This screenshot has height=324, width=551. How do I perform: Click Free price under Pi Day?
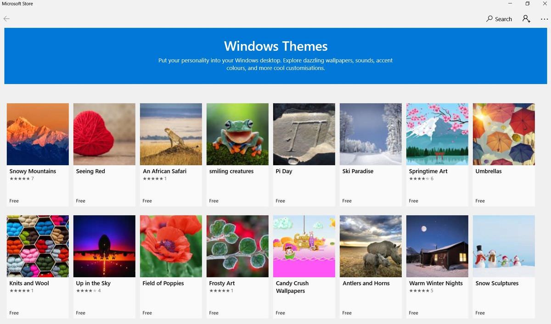pyautogui.click(x=280, y=201)
